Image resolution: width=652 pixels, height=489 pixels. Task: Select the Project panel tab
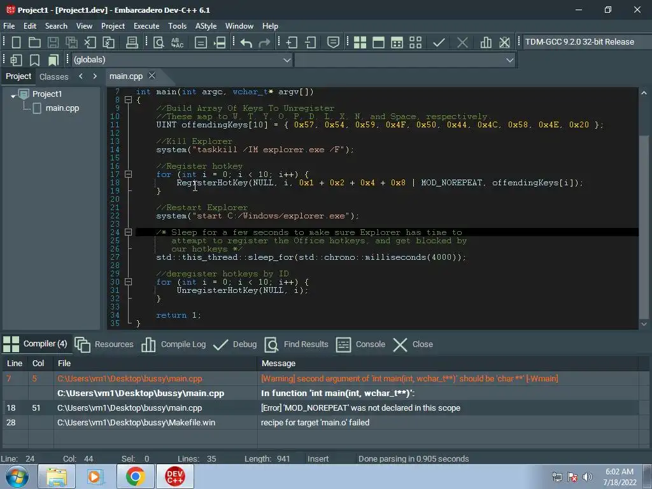18,76
